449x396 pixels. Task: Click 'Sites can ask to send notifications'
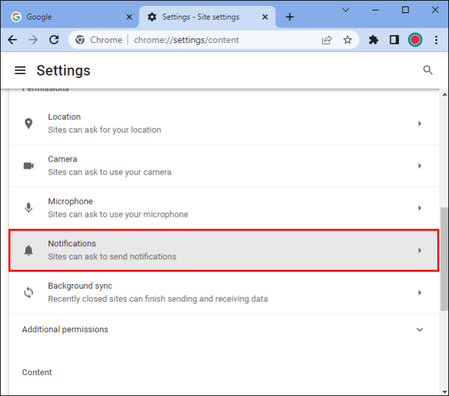(112, 257)
